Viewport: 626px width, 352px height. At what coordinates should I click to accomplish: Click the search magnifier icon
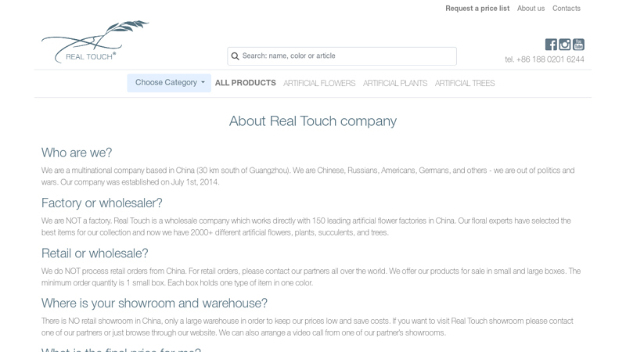(x=236, y=56)
